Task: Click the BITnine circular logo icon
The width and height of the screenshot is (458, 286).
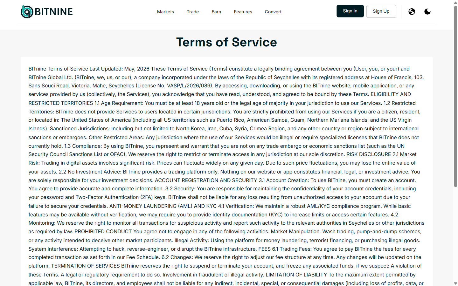Action: pyautogui.click(x=27, y=12)
